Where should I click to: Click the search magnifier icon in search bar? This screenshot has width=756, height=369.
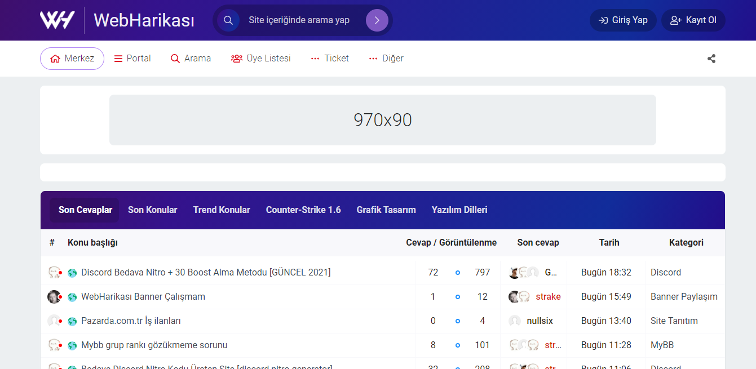(x=228, y=20)
